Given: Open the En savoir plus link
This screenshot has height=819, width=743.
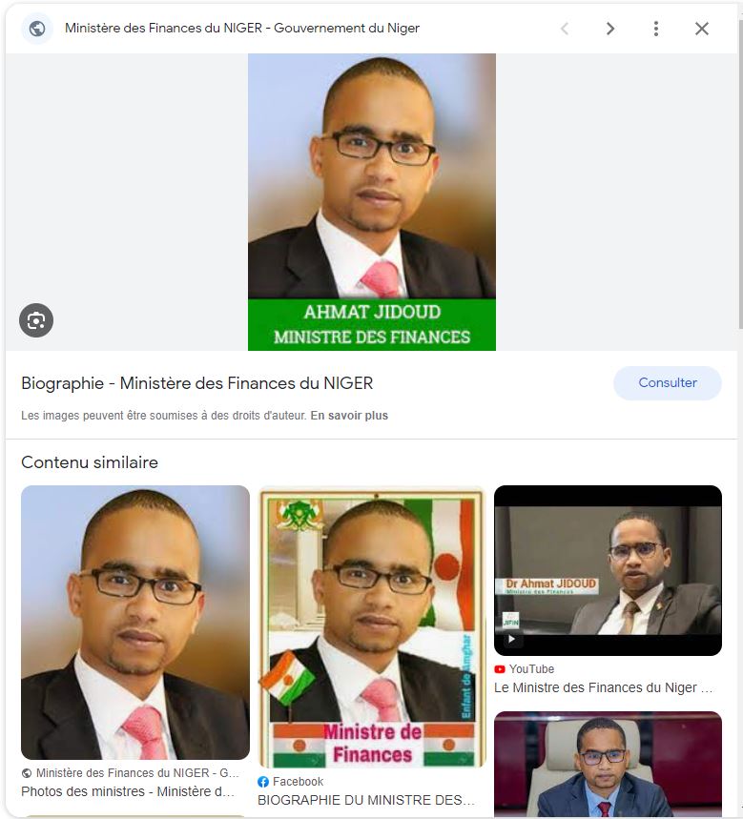Looking at the screenshot, I should point(349,416).
